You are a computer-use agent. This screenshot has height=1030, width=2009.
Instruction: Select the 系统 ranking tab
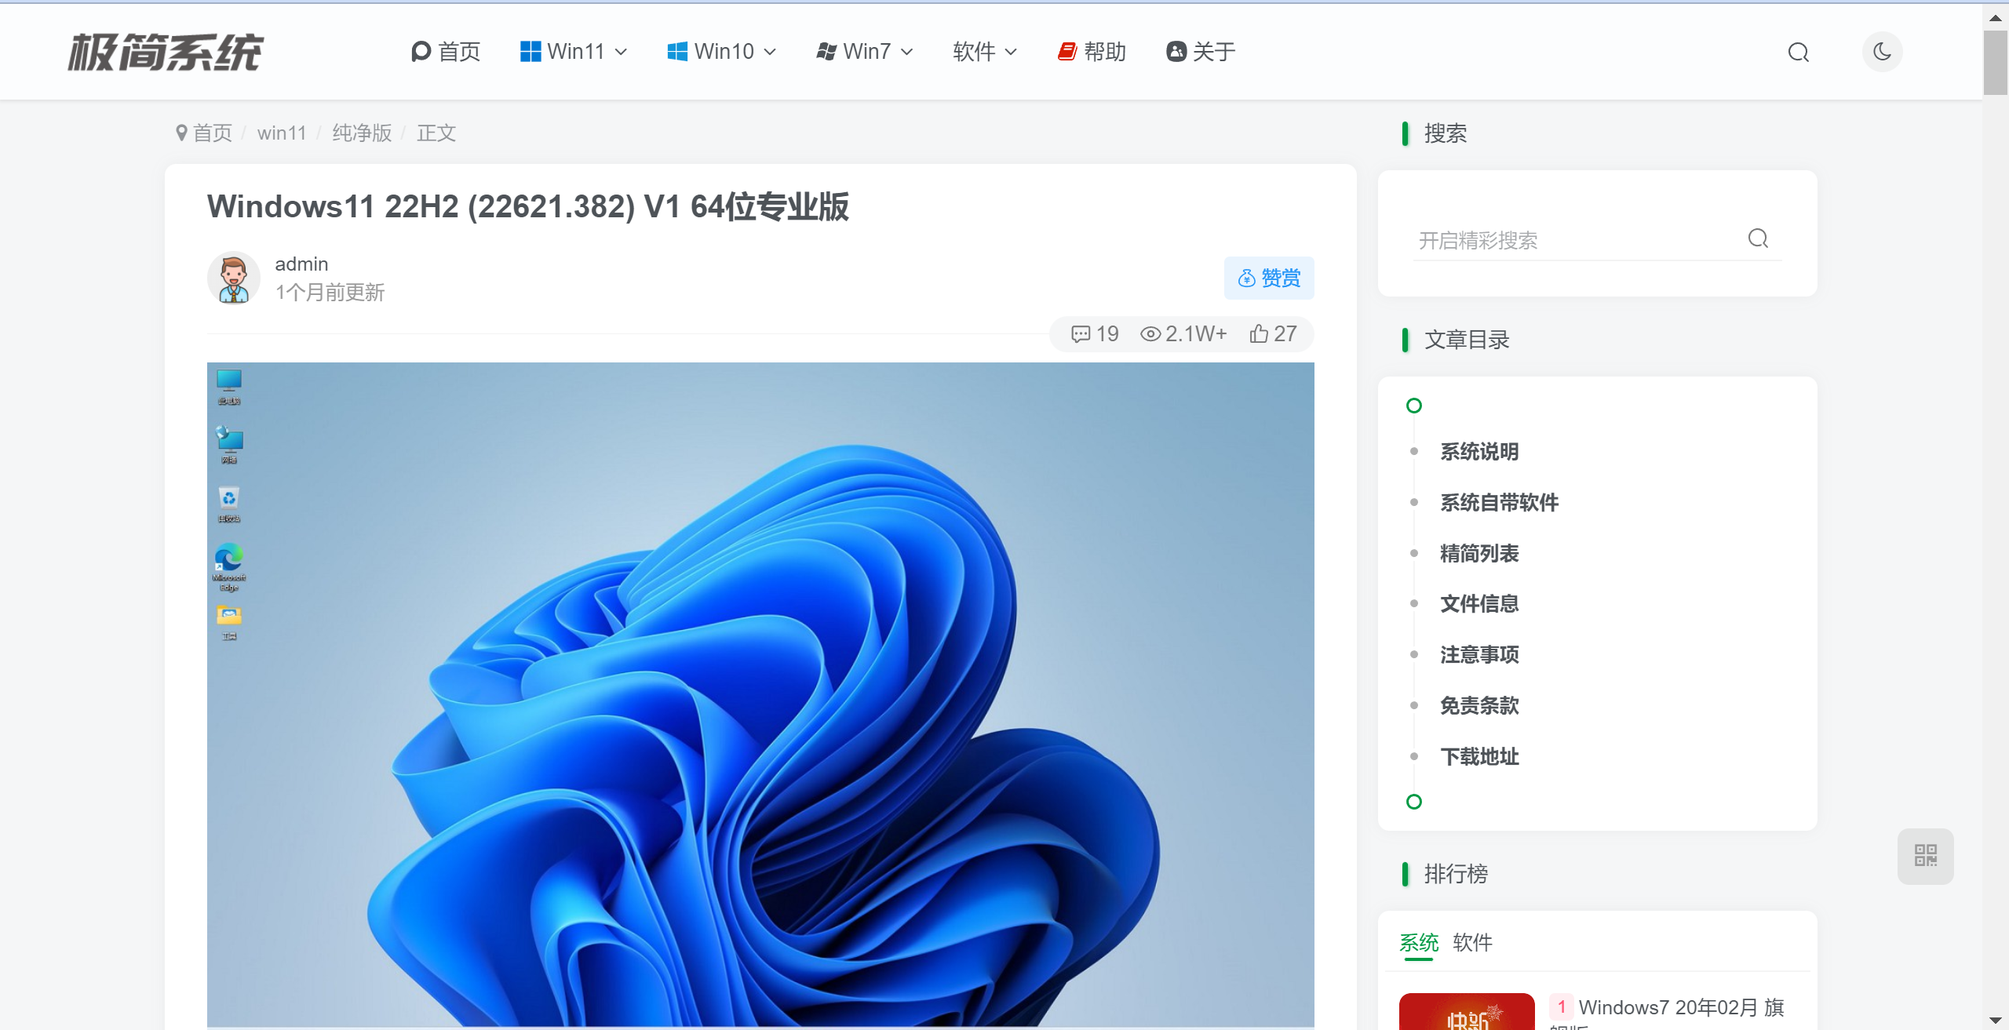pos(1419,942)
